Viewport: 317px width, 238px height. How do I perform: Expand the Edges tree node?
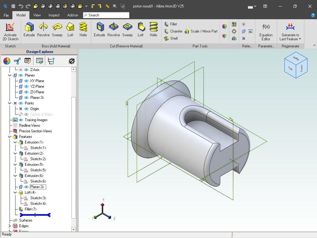[10, 226]
